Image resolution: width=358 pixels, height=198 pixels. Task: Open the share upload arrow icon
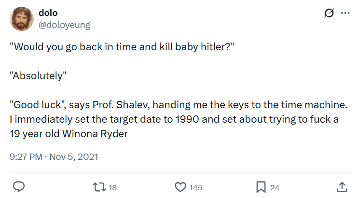[342, 187]
